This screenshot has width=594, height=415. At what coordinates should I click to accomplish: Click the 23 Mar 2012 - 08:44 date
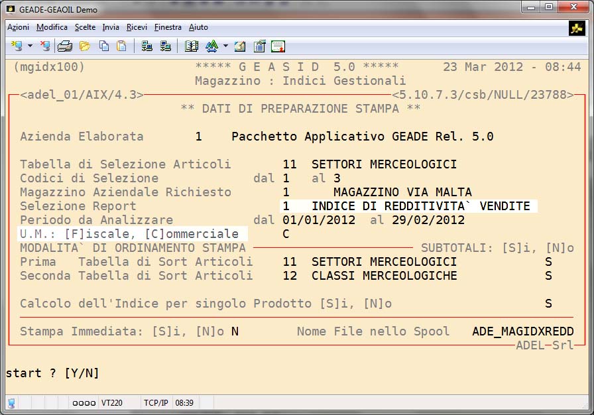coord(512,67)
